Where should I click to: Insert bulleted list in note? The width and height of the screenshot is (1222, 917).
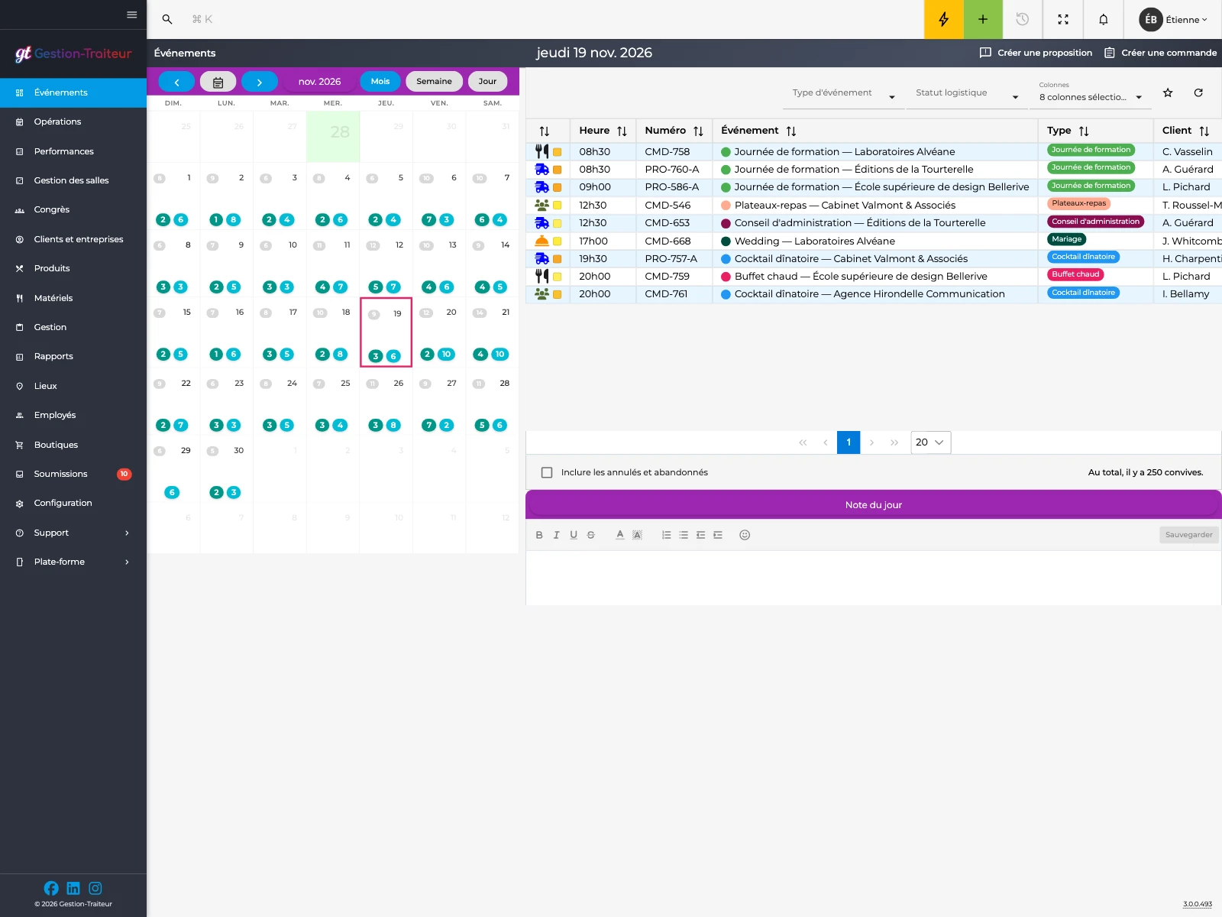[684, 535]
